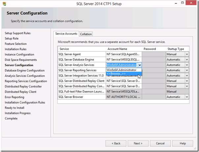Select the SQL Full-text Filter Daemon Launcher label

point(81,91)
